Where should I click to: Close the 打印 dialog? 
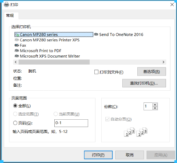pyautogui.click(x=172, y=5)
